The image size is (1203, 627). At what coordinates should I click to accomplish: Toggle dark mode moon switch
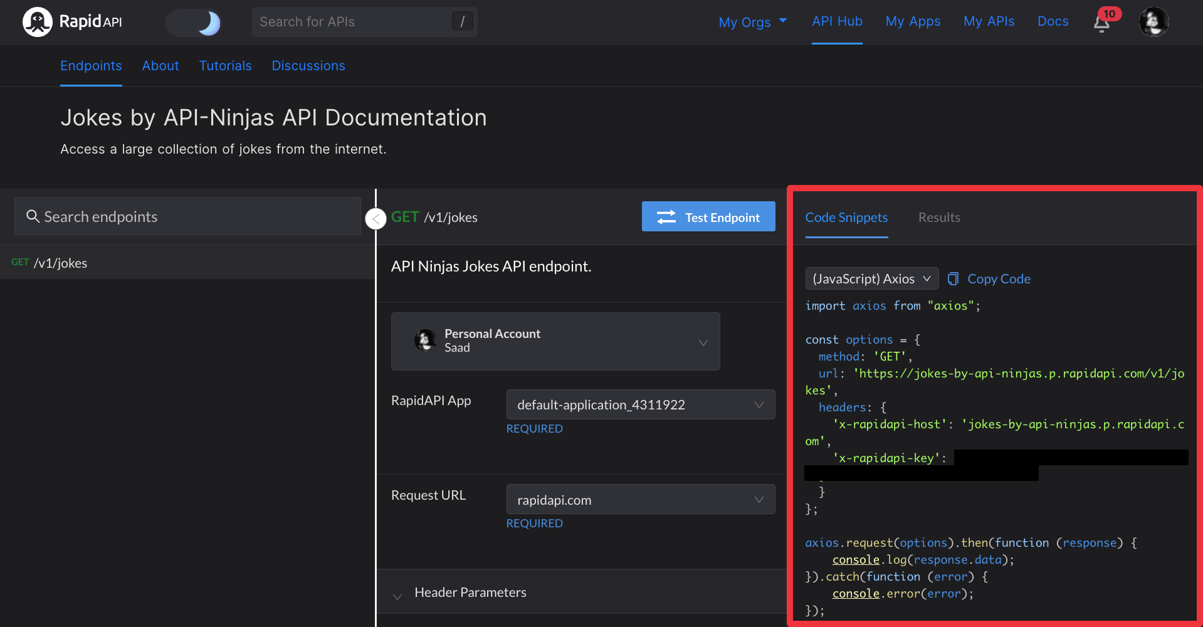[x=194, y=23]
